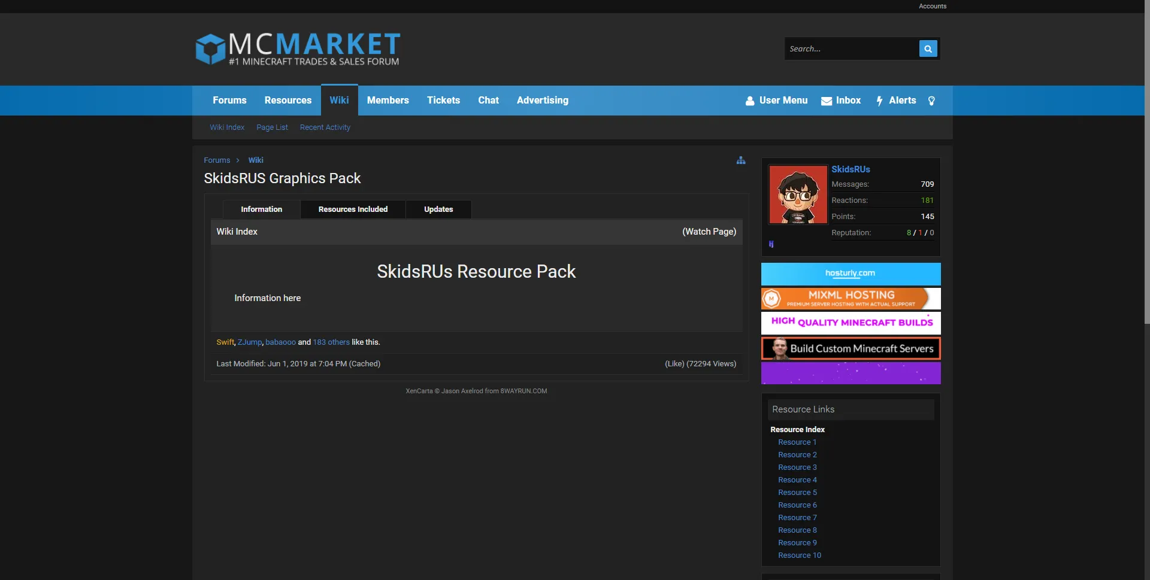Screen dimensions: 1150x580
Task: Open the Resources nav tab
Action: 288,101
